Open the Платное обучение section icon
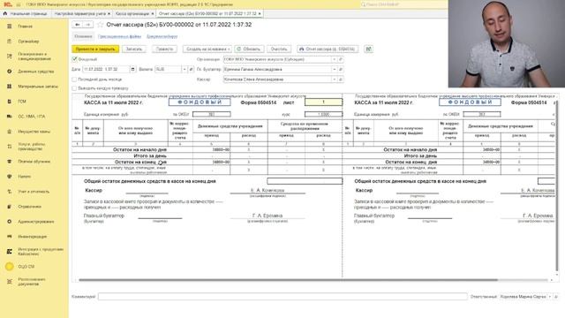 tap(10, 162)
